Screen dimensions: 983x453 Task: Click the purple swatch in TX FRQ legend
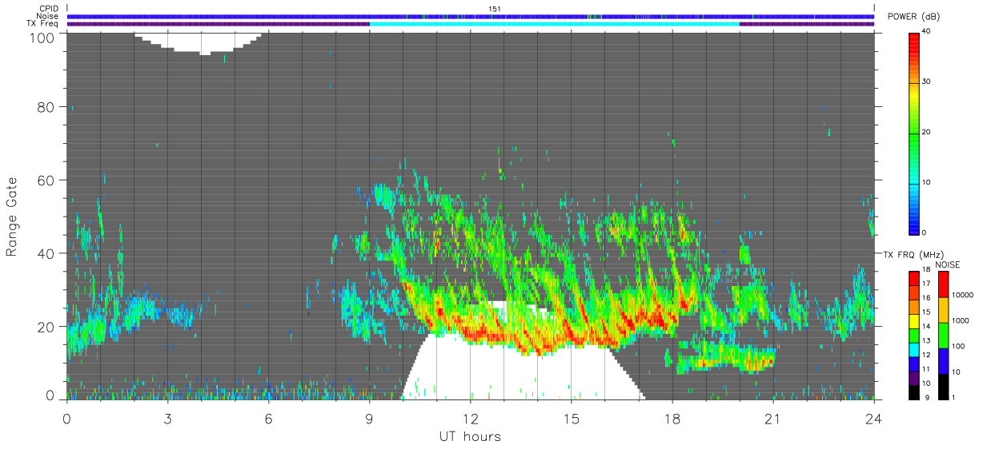click(x=914, y=379)
